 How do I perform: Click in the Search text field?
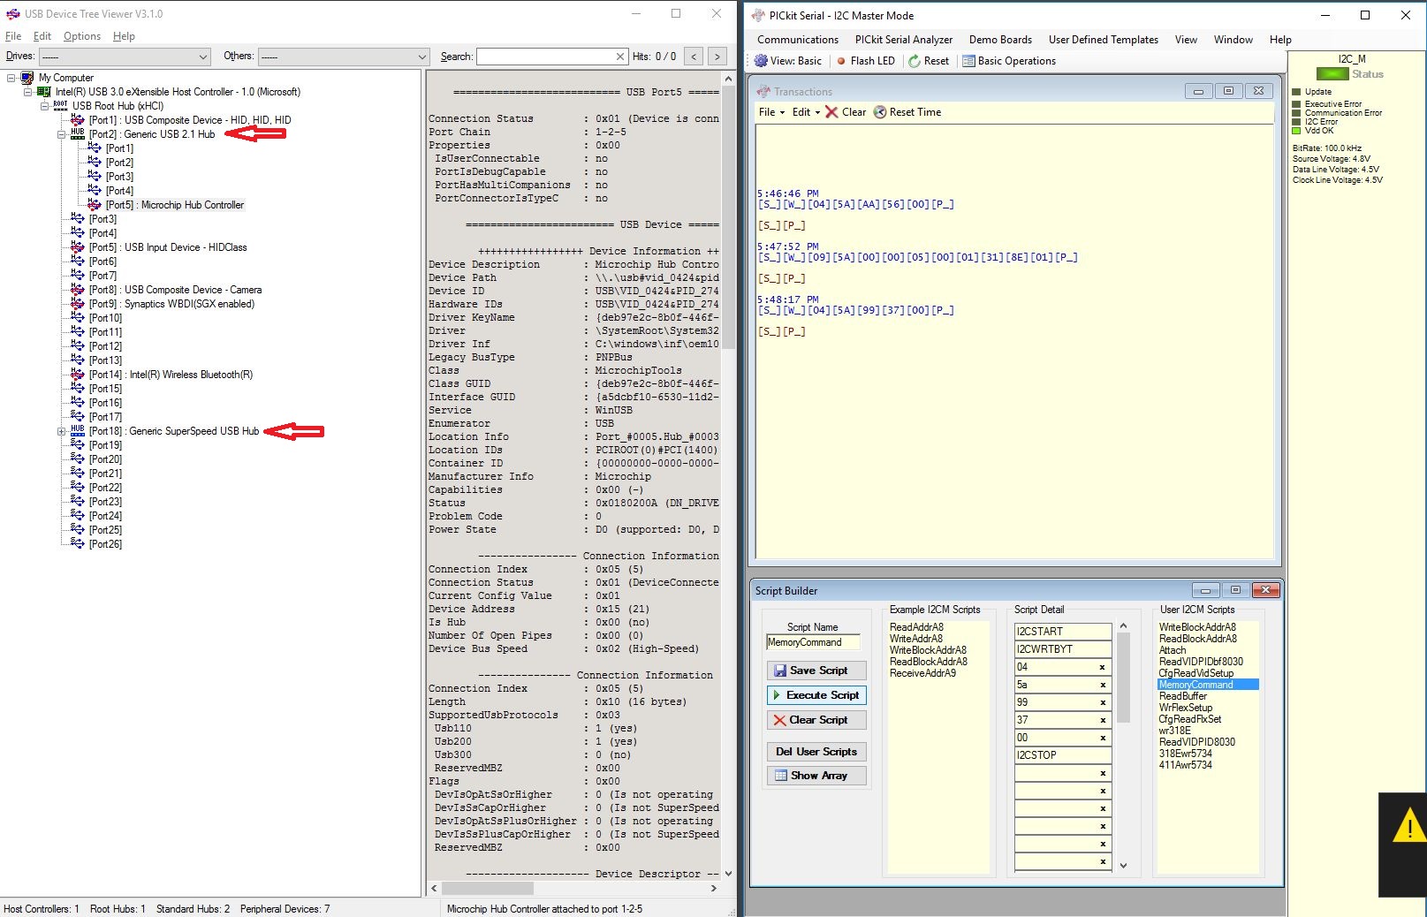pos(545,57)
